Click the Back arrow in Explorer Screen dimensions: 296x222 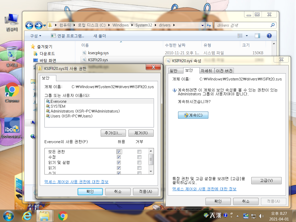(29, 25)
